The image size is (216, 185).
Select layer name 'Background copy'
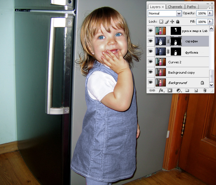point(181,73)
